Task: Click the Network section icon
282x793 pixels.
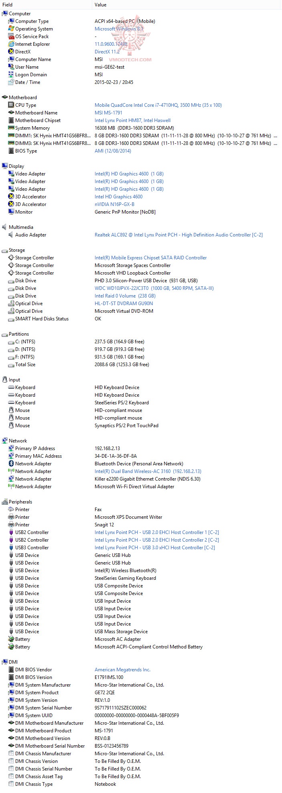Action: (5, 441)
